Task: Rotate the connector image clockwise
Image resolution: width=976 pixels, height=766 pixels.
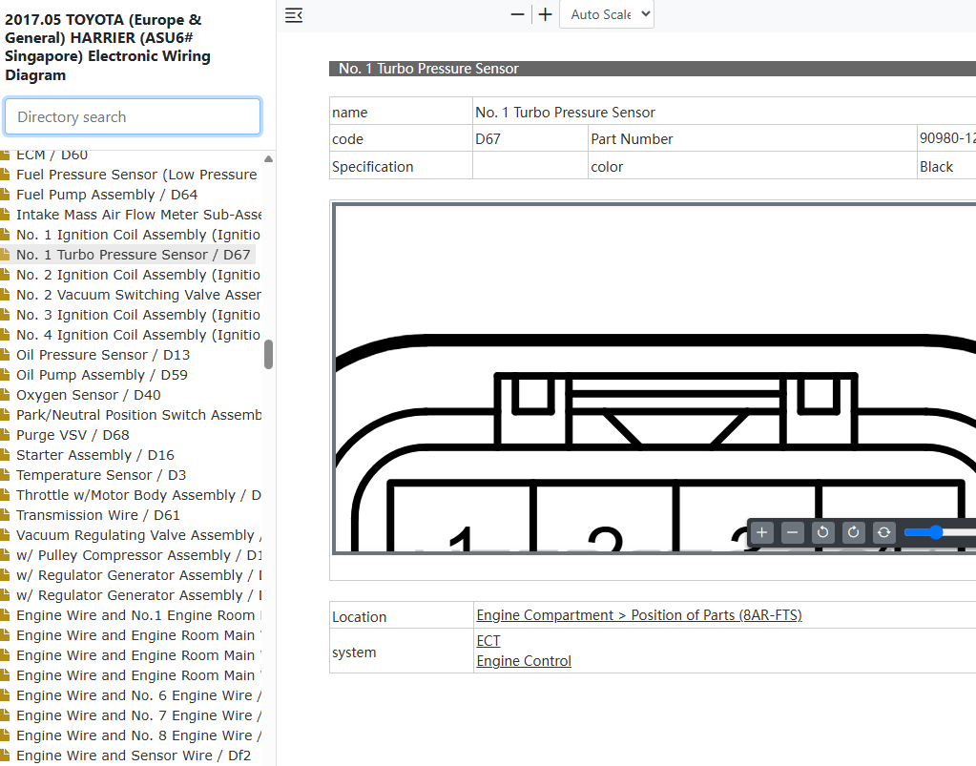Action: (853, 532)
